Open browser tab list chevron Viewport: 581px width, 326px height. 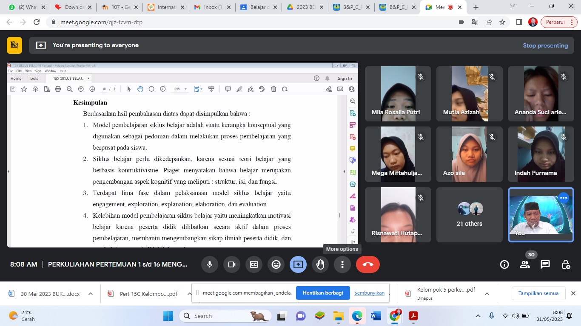[513, 7]
